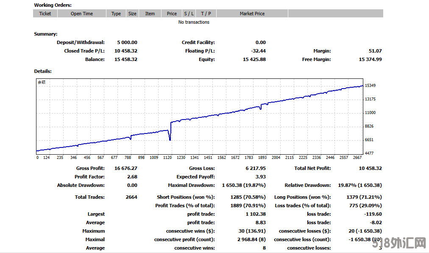Click the chart x-axis label 2667
The width and height of the screenshot is (429, 253).
357,158
